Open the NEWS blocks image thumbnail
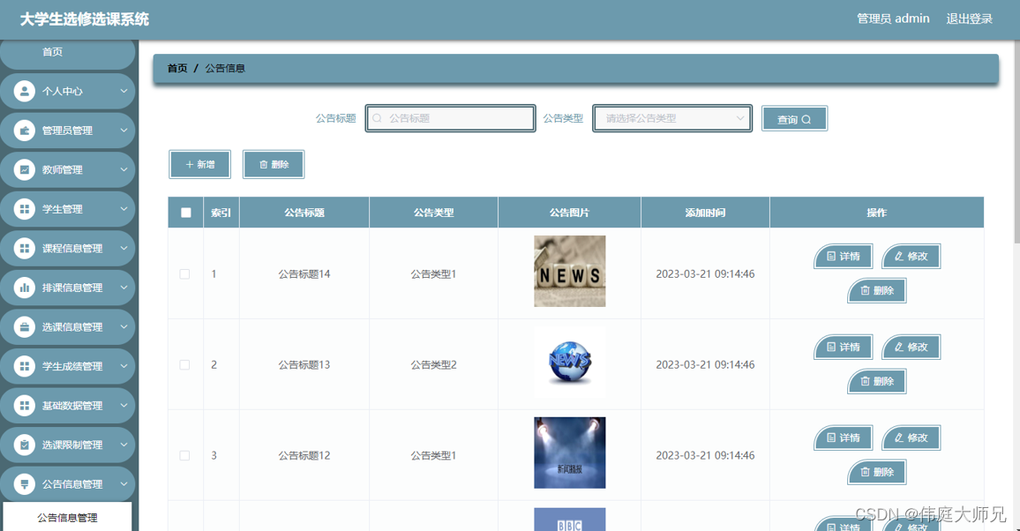The height and width of the screenshot is (531, 1020). coord(568,273)
